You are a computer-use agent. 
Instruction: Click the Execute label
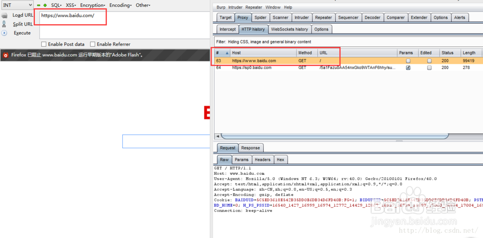[22, 33]
